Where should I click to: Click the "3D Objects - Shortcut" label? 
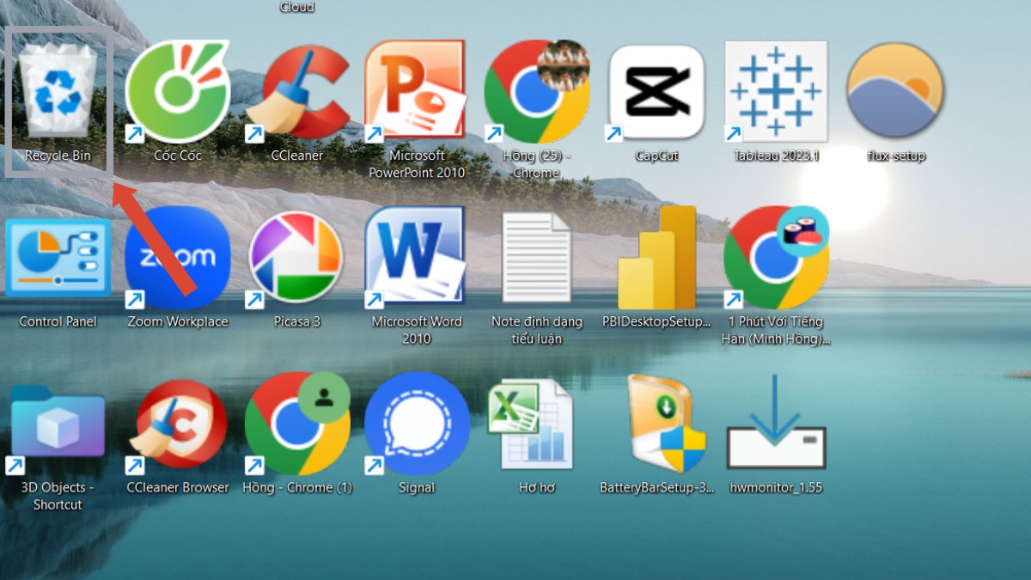[58, 496]
